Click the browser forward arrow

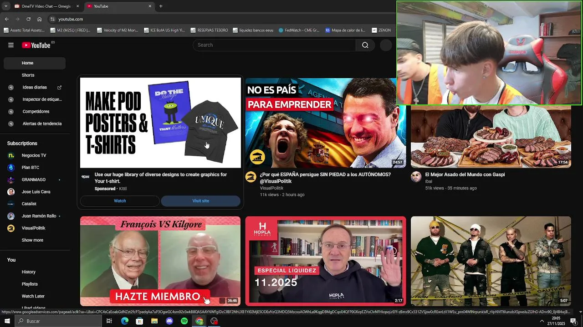point(17,19)
